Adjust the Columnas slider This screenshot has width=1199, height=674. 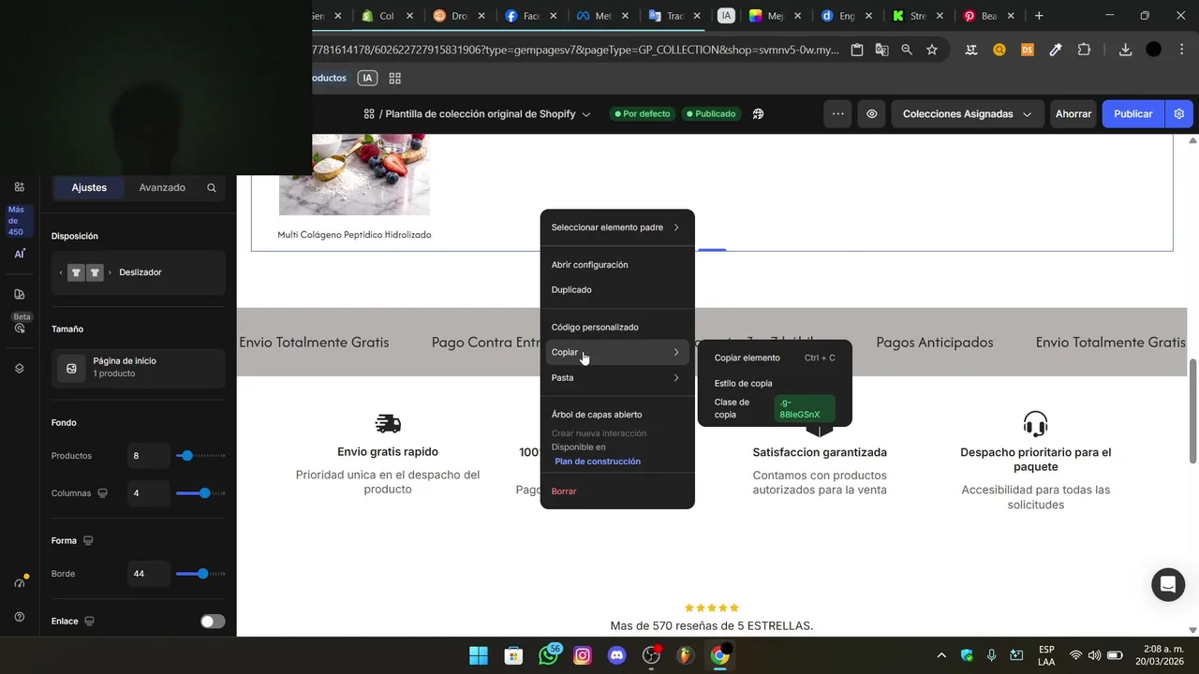point(200,493)
